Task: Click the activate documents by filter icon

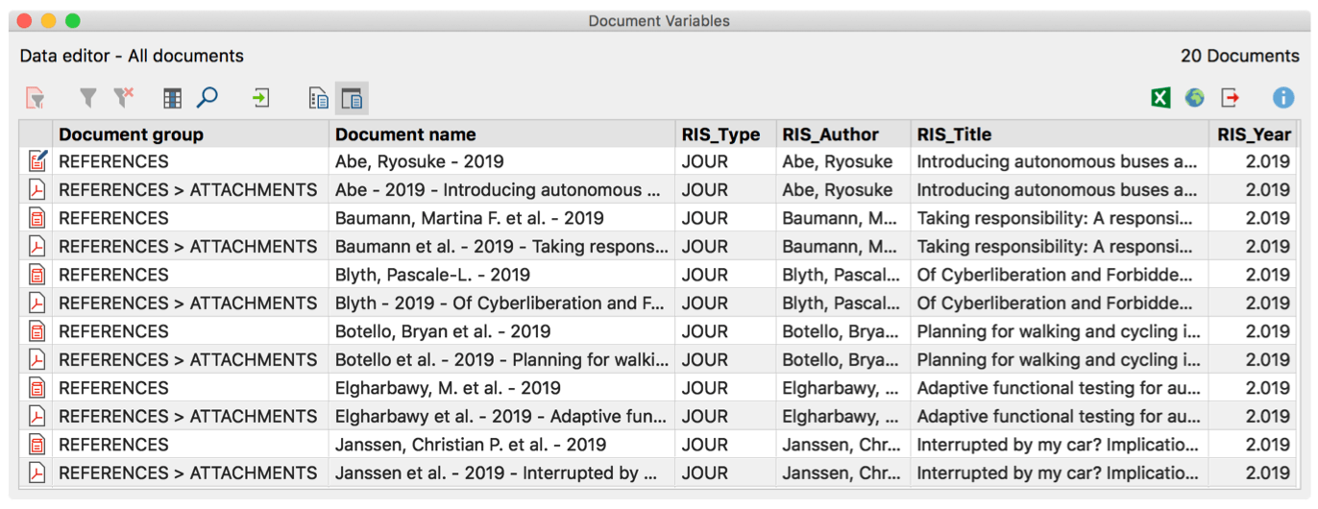Action: 35,98
